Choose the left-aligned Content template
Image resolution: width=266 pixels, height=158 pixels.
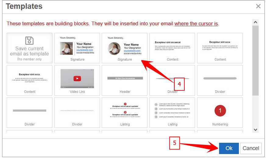pyautogui.click(x=172, y=48)
